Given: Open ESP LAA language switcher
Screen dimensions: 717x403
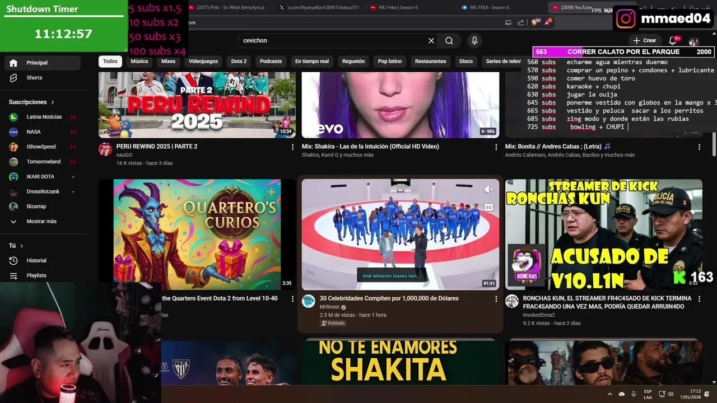Looking at the screenshot, I should pos(648,394).
